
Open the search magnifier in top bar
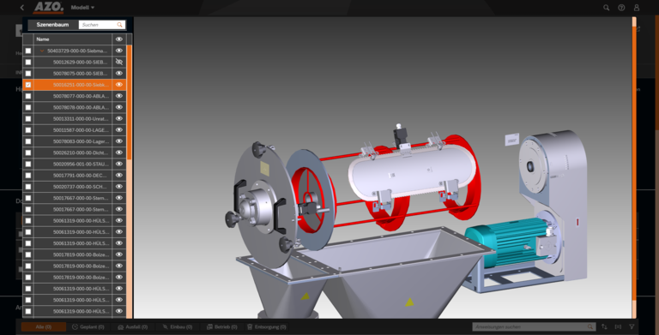click(606, 8)
